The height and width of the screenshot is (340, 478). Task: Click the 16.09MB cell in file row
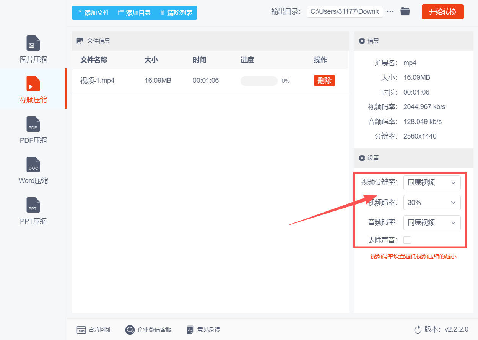point(158,81)
